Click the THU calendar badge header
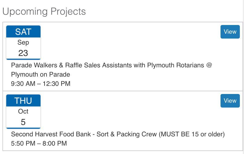Screen dimensions: 245x154 tap(23, 101)
